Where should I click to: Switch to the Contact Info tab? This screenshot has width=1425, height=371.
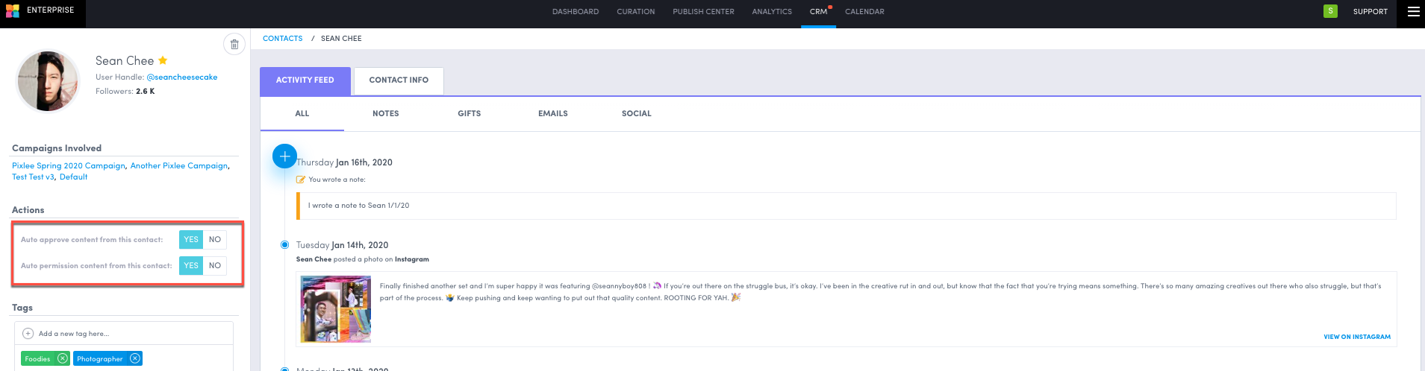pos(399,80)
